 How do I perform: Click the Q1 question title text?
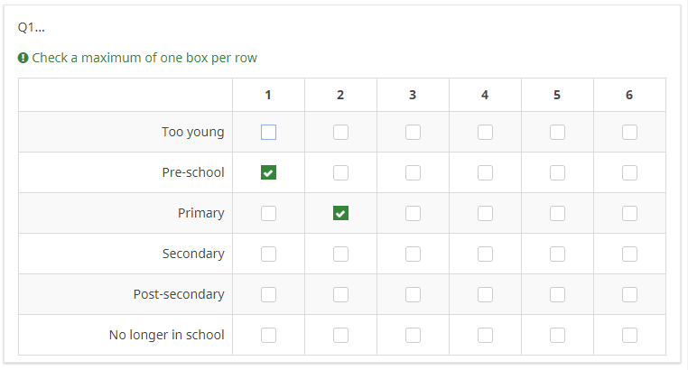click(32, 27)
